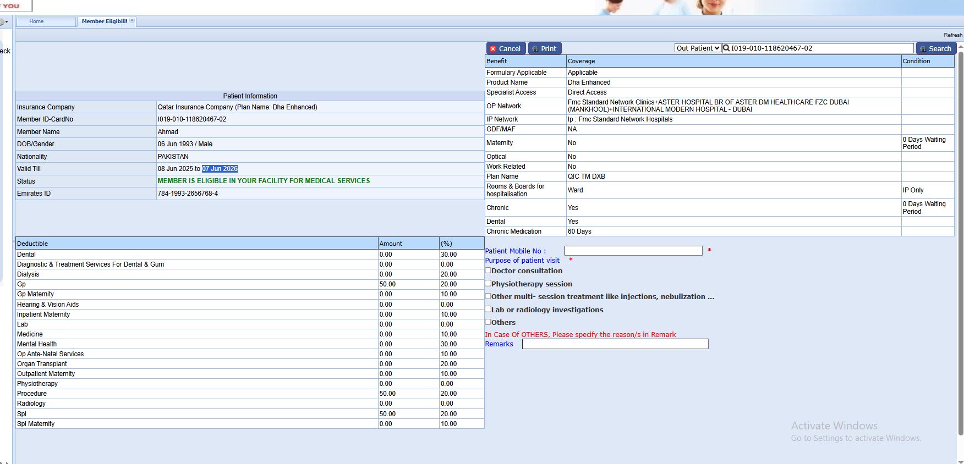Click magnifier icon in member ID search box
964x464 pixels.
pos(726,48)
